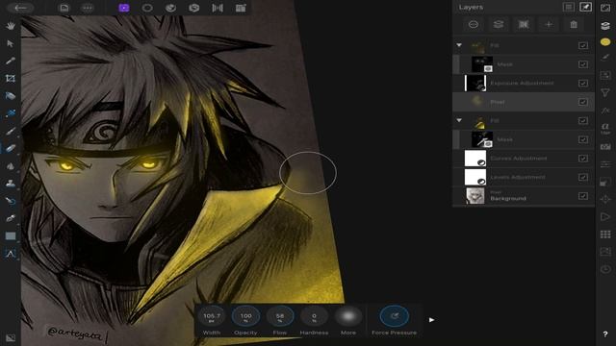Switch to the purple Photo persona
The height and width of the screenshot is (346, 616).
click(124, 8)
